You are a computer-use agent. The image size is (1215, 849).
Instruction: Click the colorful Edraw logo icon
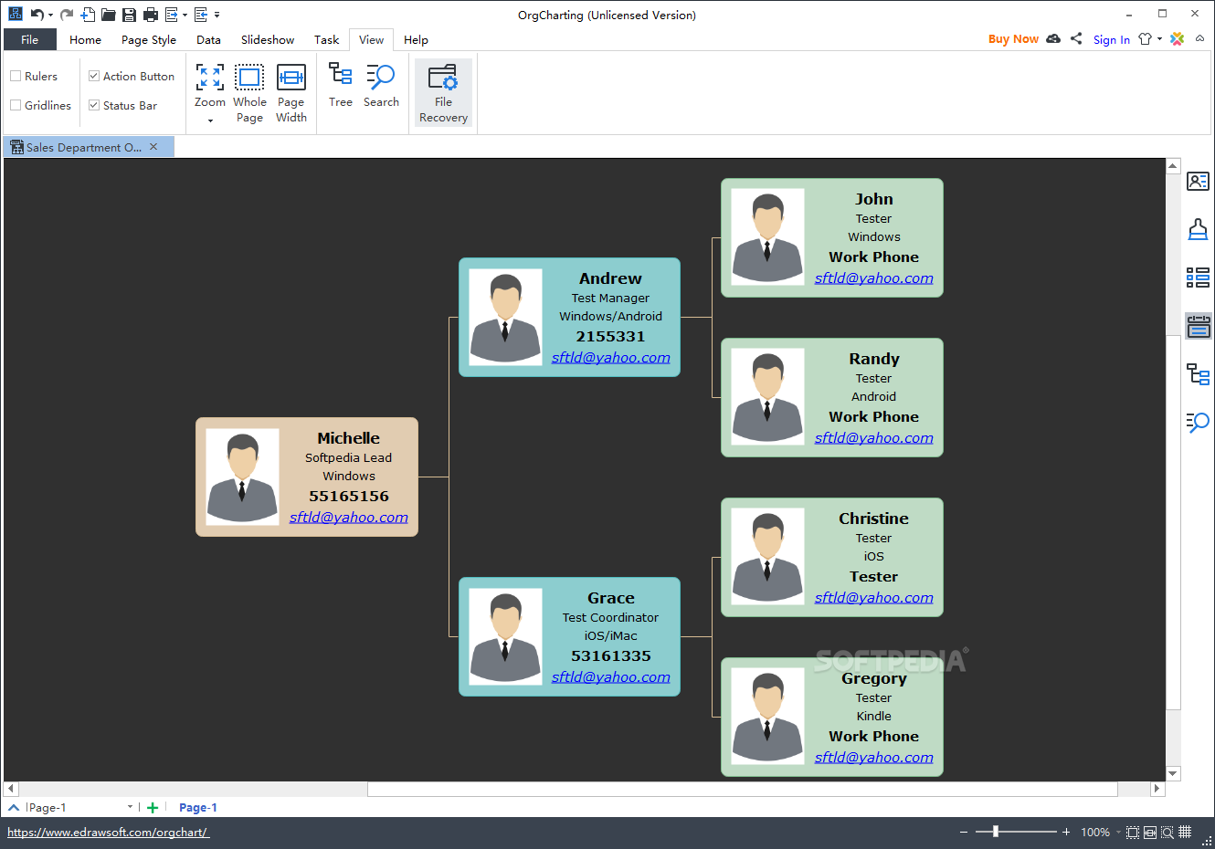point(1178,38)
